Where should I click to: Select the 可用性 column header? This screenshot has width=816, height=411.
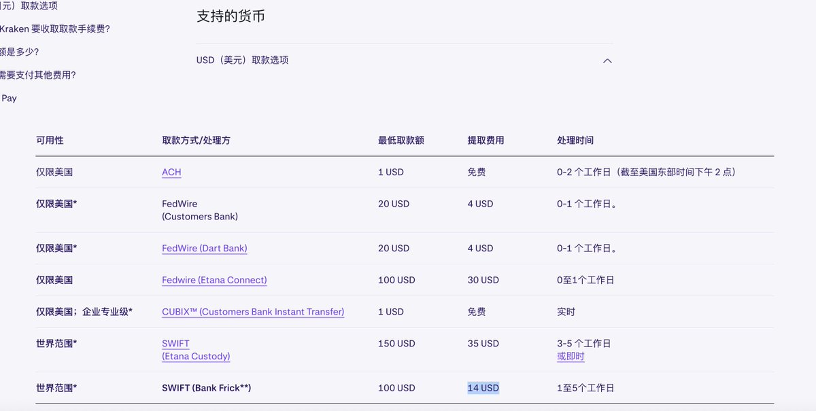50,140
